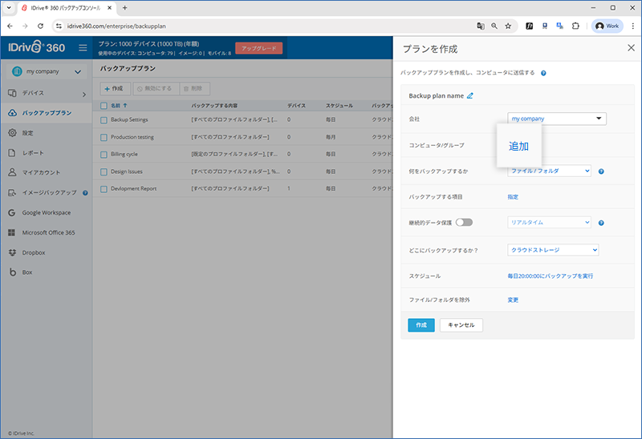
Task: Tick the checkbox for Design Issues
Action: point(104,171)
